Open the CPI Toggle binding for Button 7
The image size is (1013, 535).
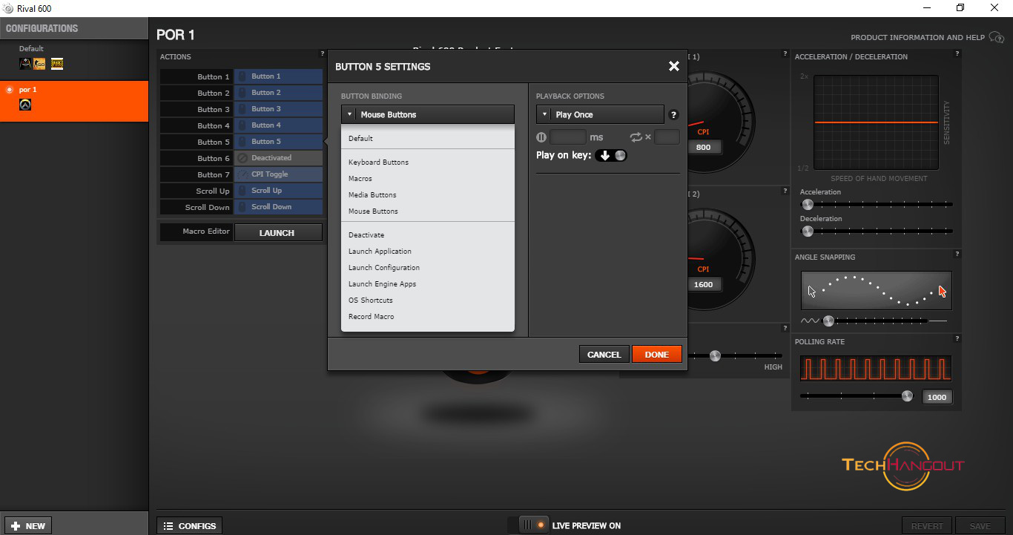click(278, 174)
